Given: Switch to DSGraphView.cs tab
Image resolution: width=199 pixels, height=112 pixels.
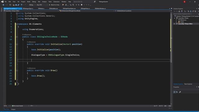Looking at the screenshot, I should pos(85,8).
